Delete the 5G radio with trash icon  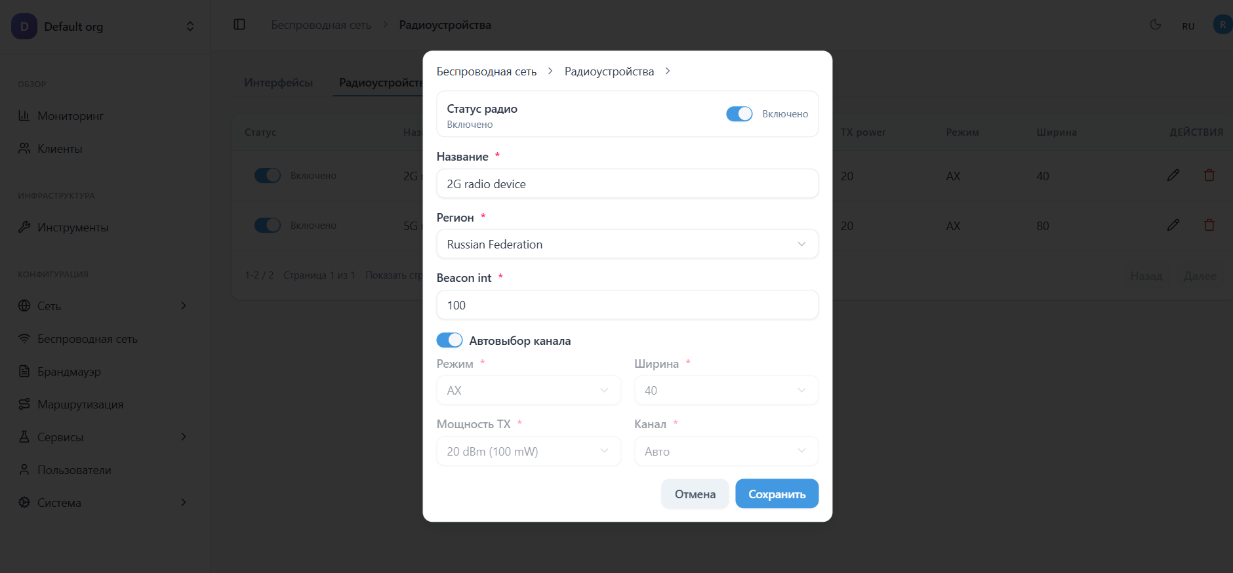(x=1209, y=225)
